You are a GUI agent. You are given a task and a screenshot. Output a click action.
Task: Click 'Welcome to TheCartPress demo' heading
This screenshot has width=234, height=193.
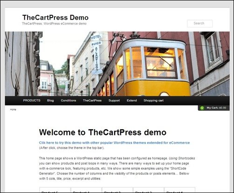point(103,133)
